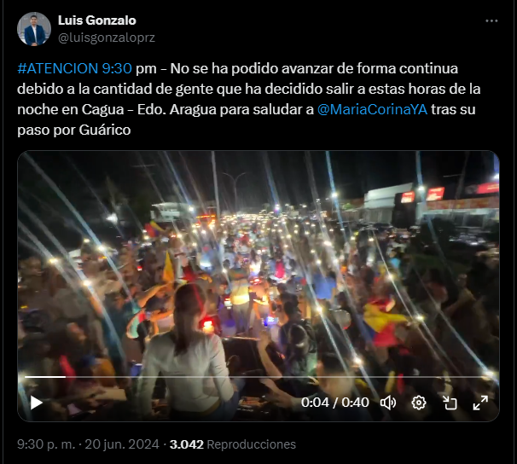Mute the video with the speaker icon
The height and width of the screenshot is (464, 517).
[388, 403]
